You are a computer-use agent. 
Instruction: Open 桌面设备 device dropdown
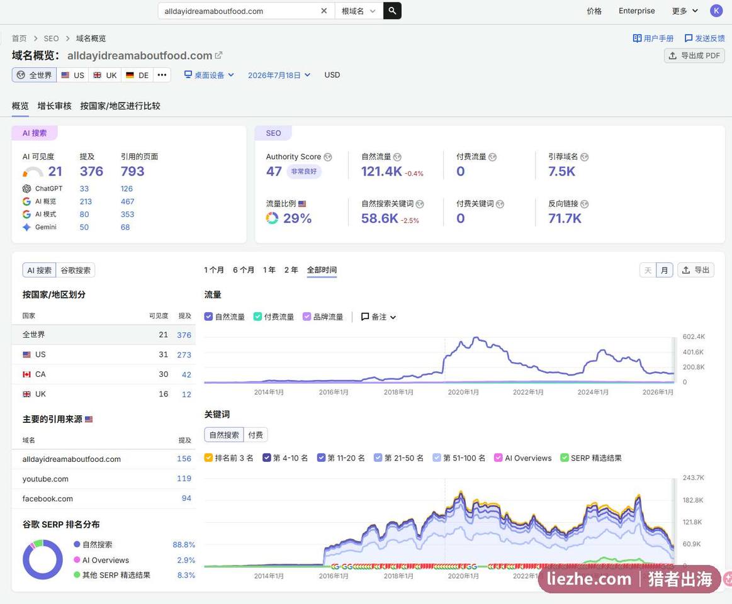(x=209, y=75)
